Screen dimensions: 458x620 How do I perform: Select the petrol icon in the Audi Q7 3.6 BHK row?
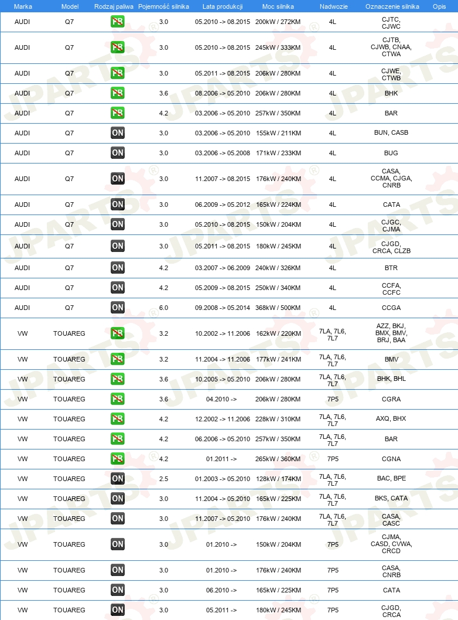[x=117, y=93]
